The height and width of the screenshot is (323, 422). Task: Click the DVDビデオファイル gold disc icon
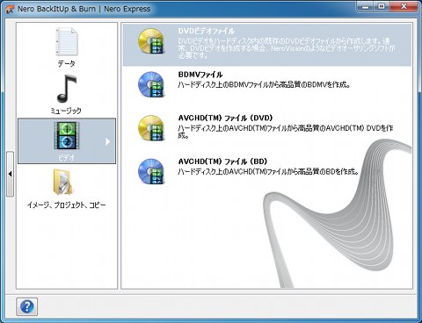coord(151,41)
